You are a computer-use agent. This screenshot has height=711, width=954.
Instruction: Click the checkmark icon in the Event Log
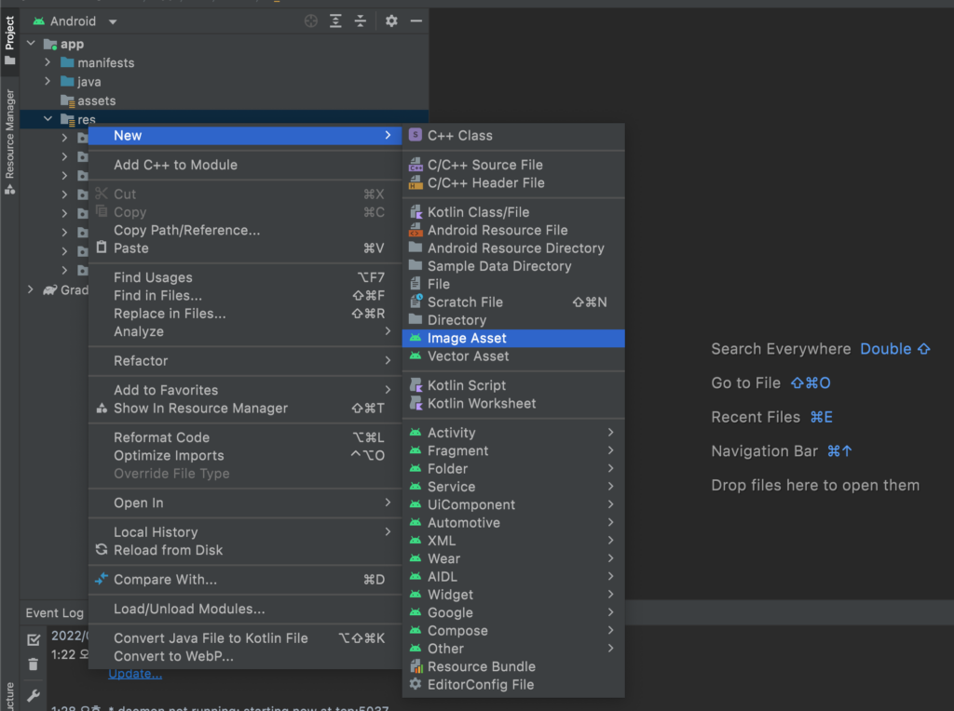pos(34,639)
